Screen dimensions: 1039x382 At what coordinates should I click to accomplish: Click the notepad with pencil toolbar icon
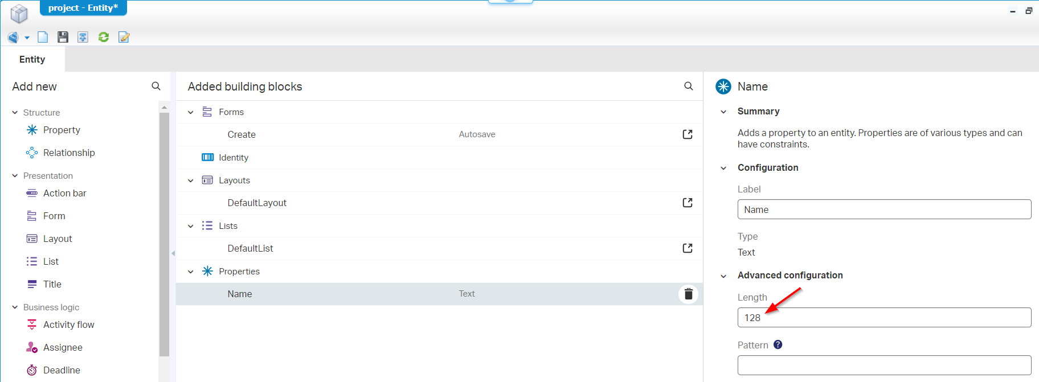coord(124,37)
